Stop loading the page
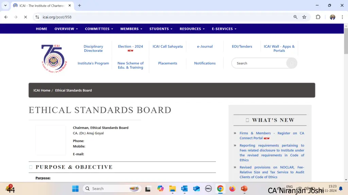Viewport: 348px width, 195px height. click(25, 17)
